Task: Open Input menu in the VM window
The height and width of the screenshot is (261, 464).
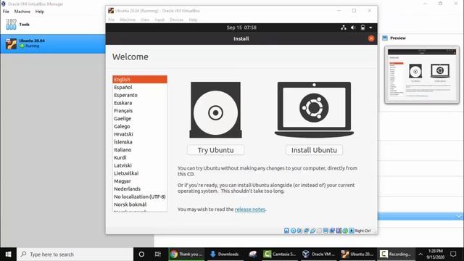Action: (x=159, y=20)
